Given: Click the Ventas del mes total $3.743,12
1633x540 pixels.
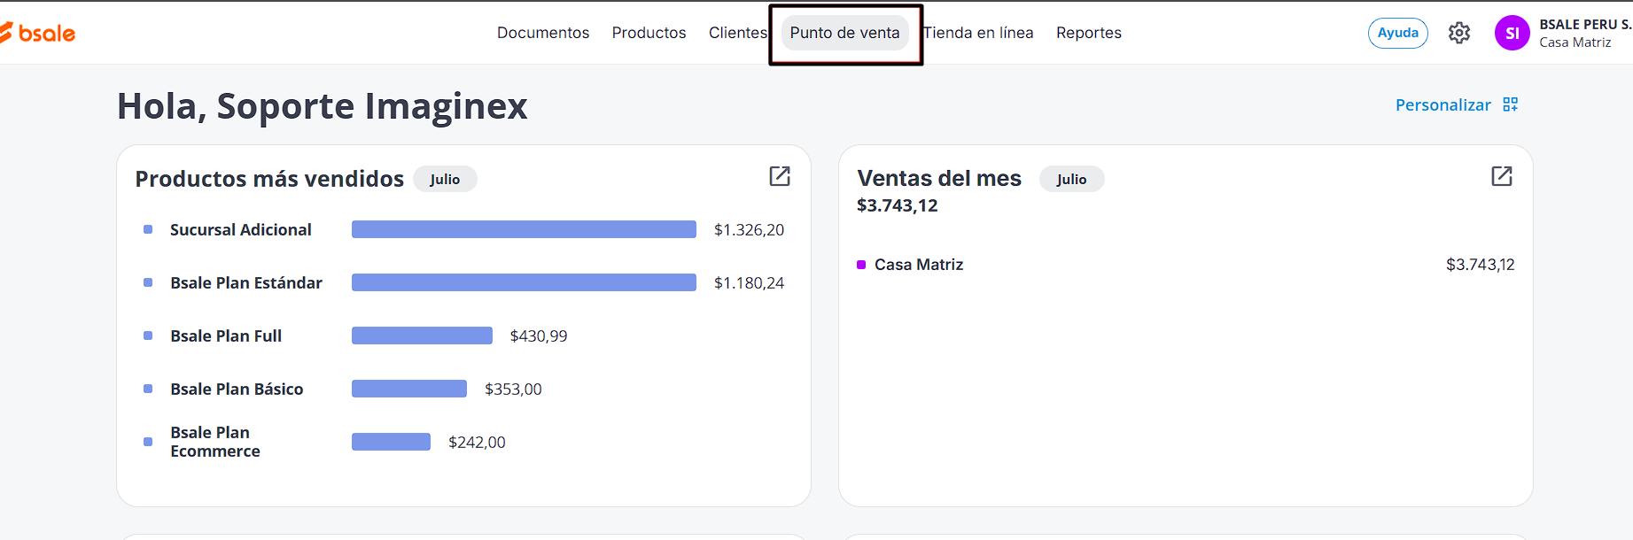Looking at the screenshot, I should pos(897,205).
